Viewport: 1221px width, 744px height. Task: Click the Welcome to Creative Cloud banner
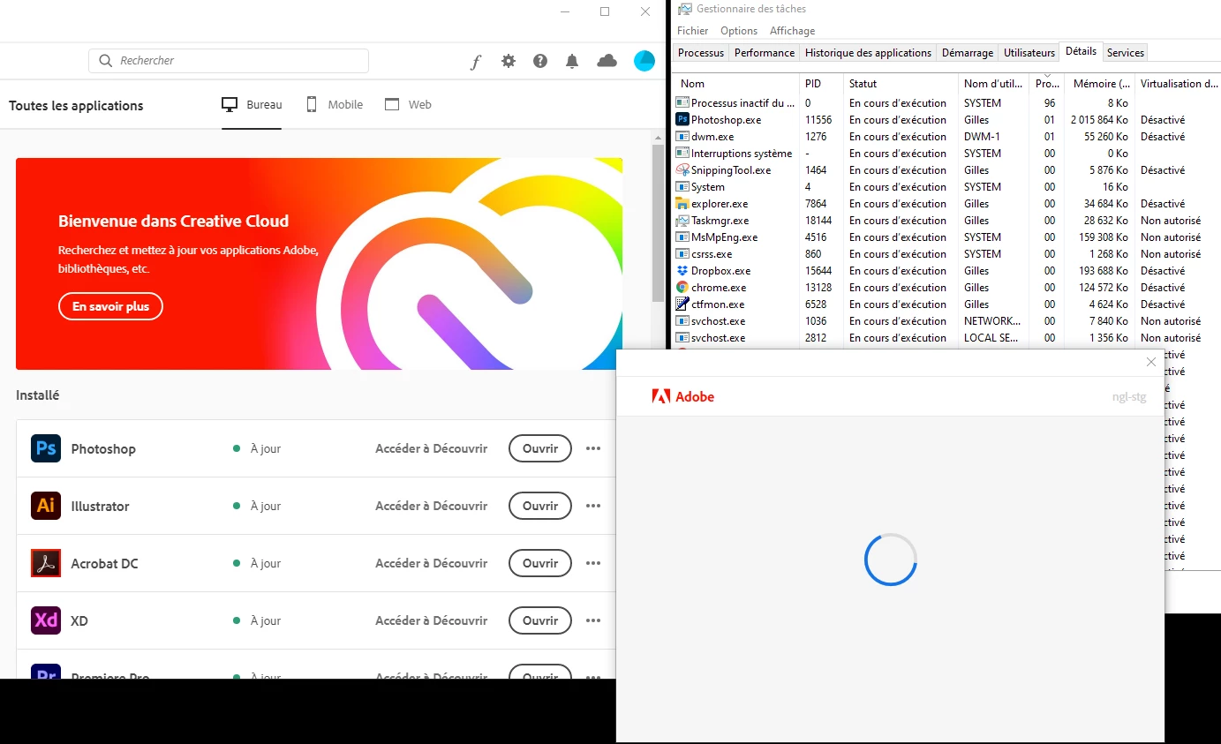click(319, 264)
